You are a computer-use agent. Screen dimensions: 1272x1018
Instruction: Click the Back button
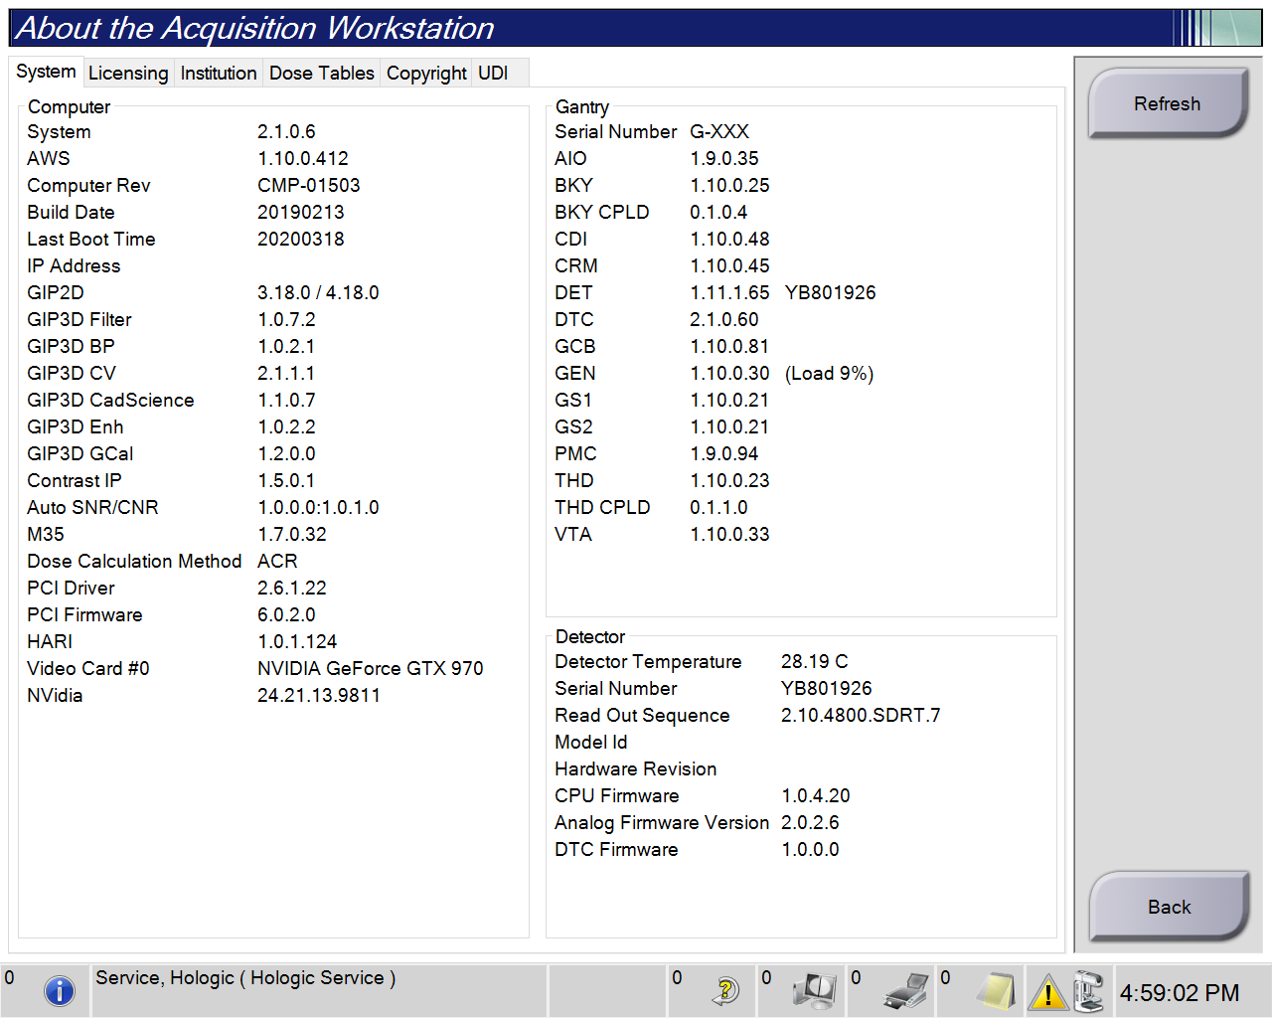(x=1169, y=907)
